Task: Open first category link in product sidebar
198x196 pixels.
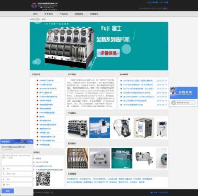Action: pos(46,81)
